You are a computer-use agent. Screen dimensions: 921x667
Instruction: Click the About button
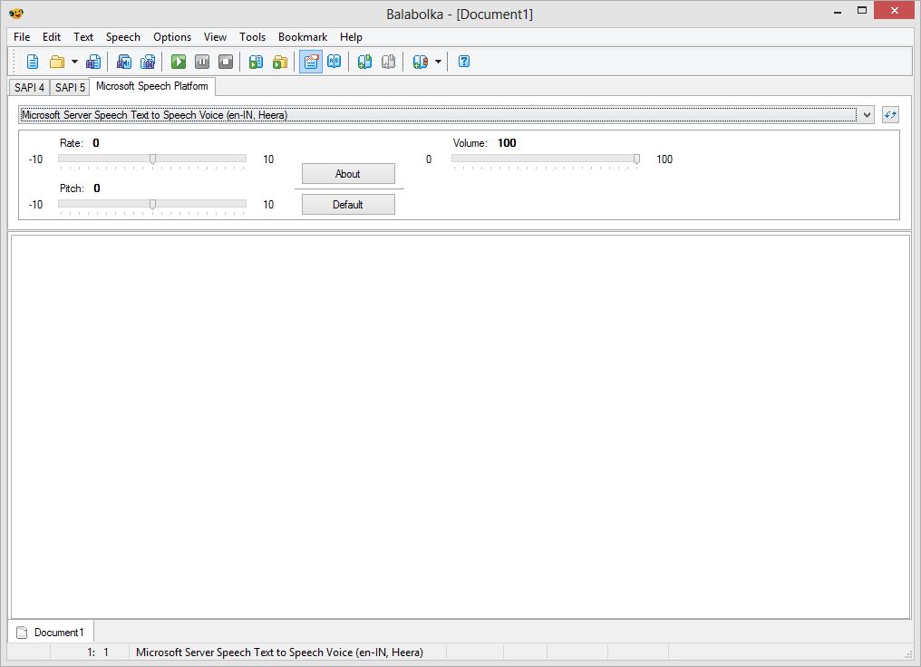point(348,174)
